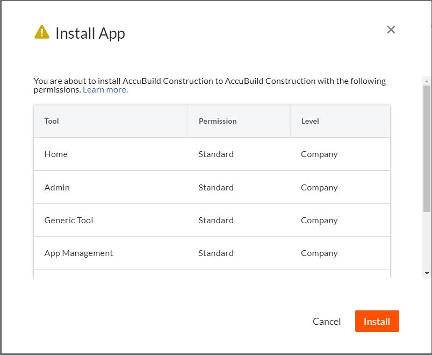Click Standard permission in the Home row
The width and height of the screenshot is (432, 355).
[x=216, y=154]
